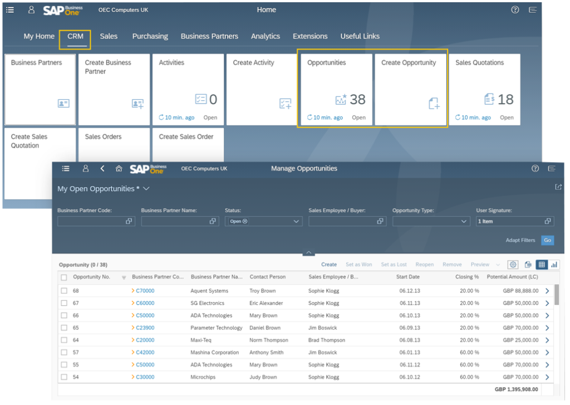Switch to the Analytics tab

(266, 36)
